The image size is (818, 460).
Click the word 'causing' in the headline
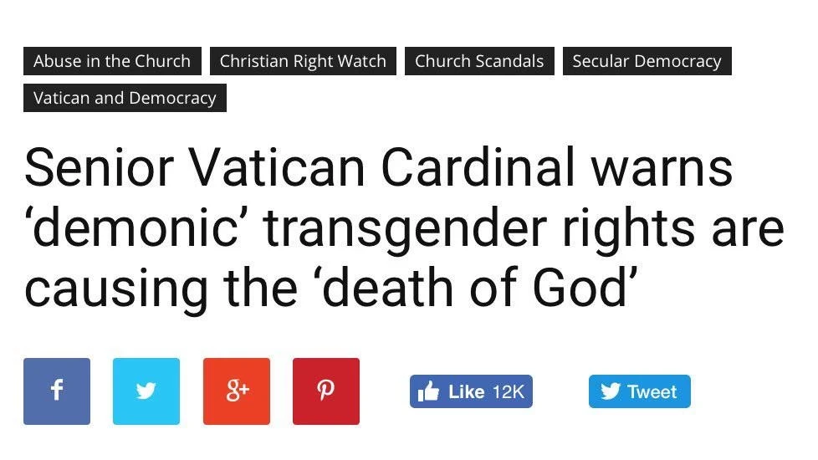[113, 288]
